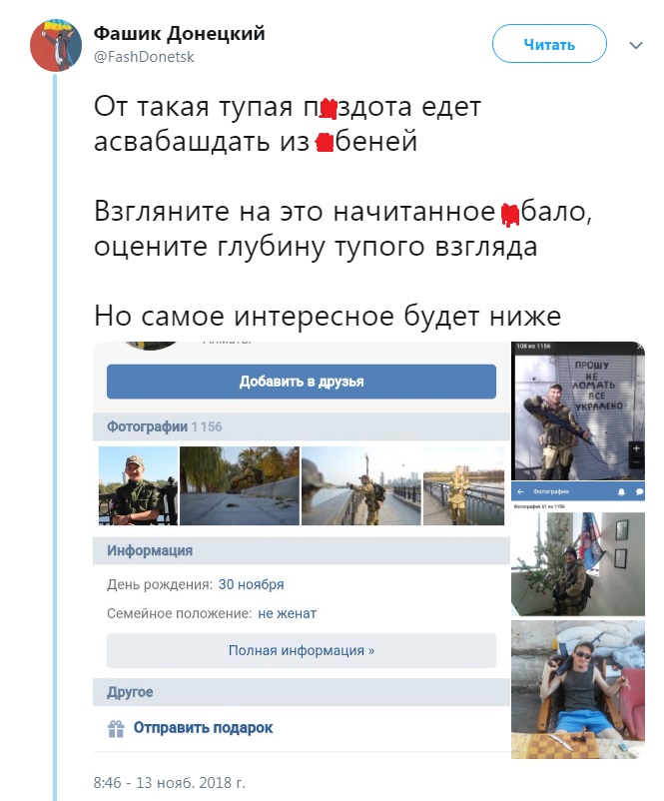Open the Фашик Донецкий profile avatar
The height and width of the screenshot is (801, 664).
56,46
